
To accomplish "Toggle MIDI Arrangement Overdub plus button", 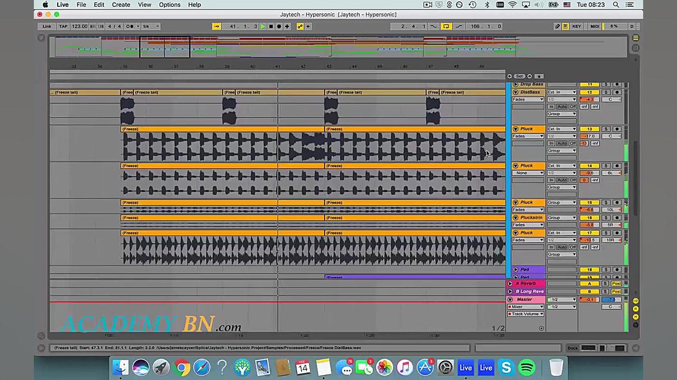I will tap(287, 26).
